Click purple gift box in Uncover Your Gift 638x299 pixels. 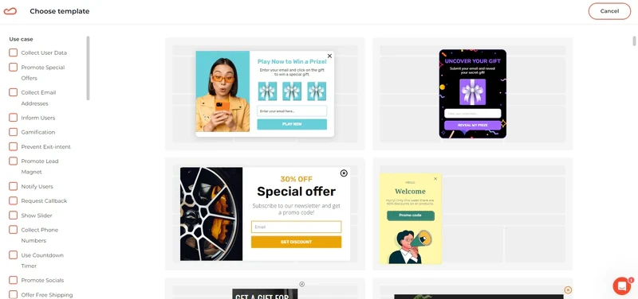pyautogui.click(x=472, y=92)
